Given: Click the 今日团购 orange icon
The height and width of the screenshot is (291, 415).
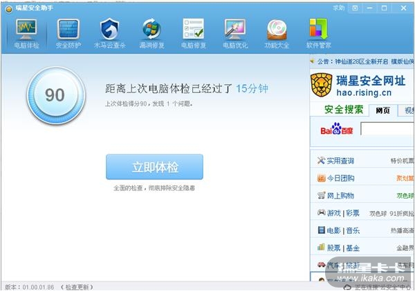Looking at the screenshot, I should tap(321, 178).
